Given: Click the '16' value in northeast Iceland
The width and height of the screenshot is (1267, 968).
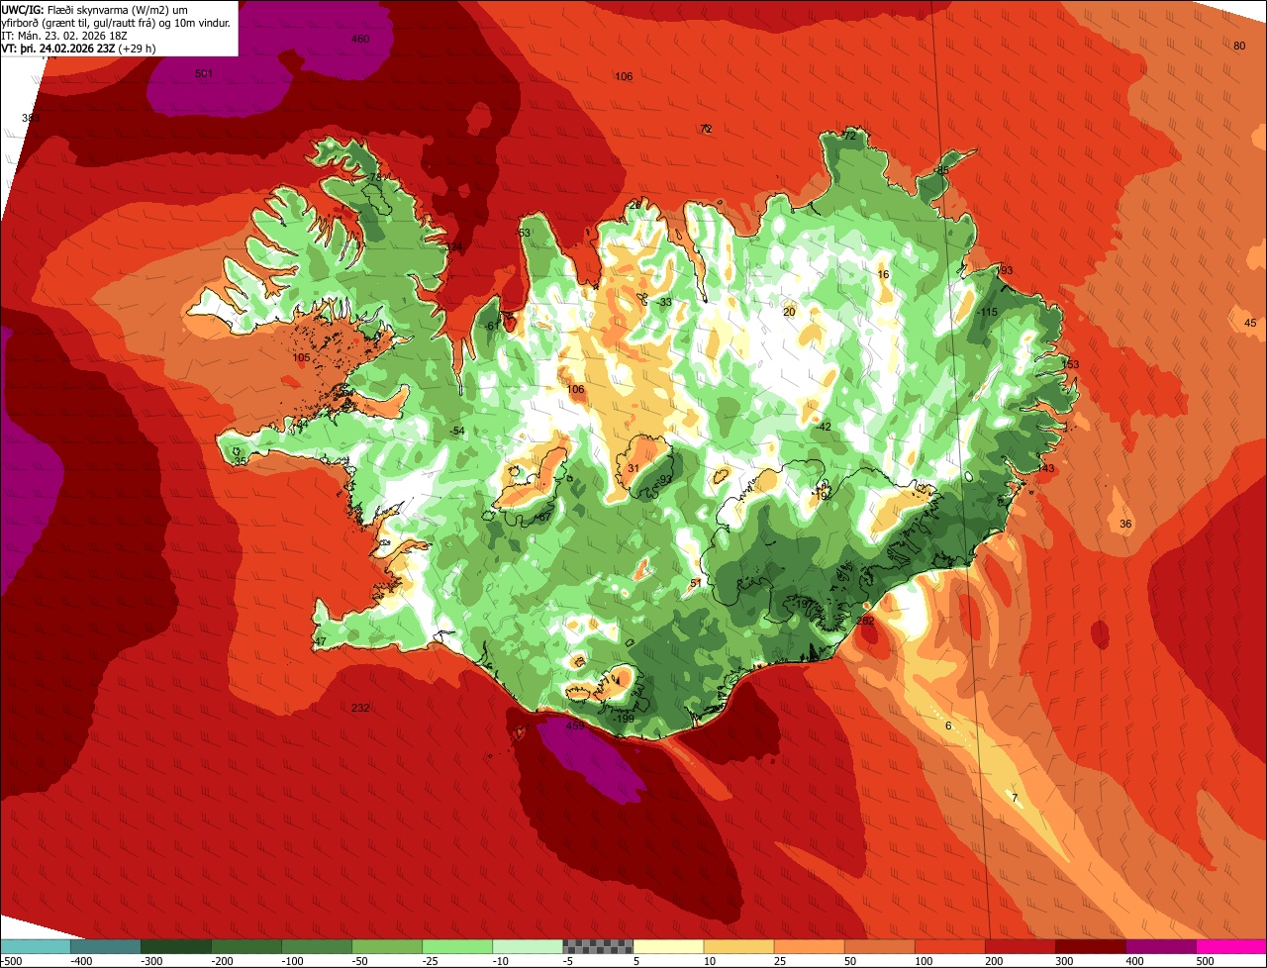Looking at the screenshot, I should (884, 274).
